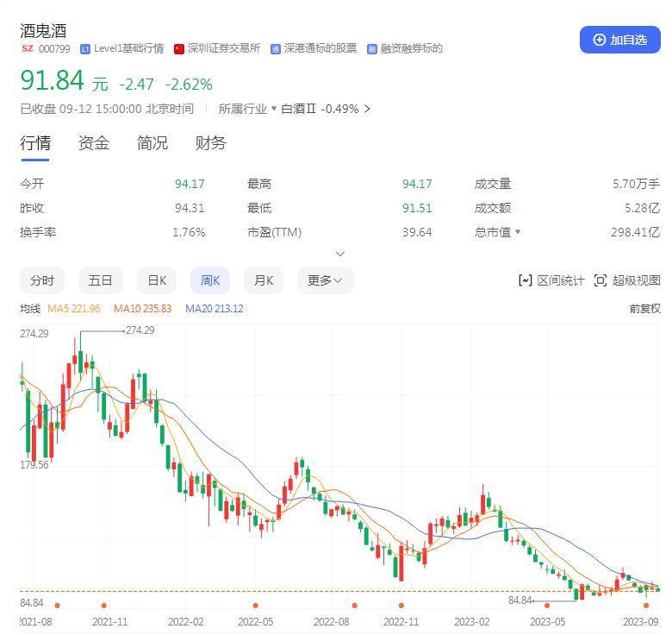Click the 均线 label
672x635 pixels.
pyautogui.click(x=30, y=309)
